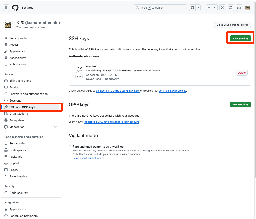Open generate a GPG key link
This screenshot has width=256, height=219.
tap(112, 122)
